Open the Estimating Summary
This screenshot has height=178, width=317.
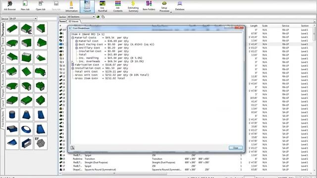click(133, 6)
